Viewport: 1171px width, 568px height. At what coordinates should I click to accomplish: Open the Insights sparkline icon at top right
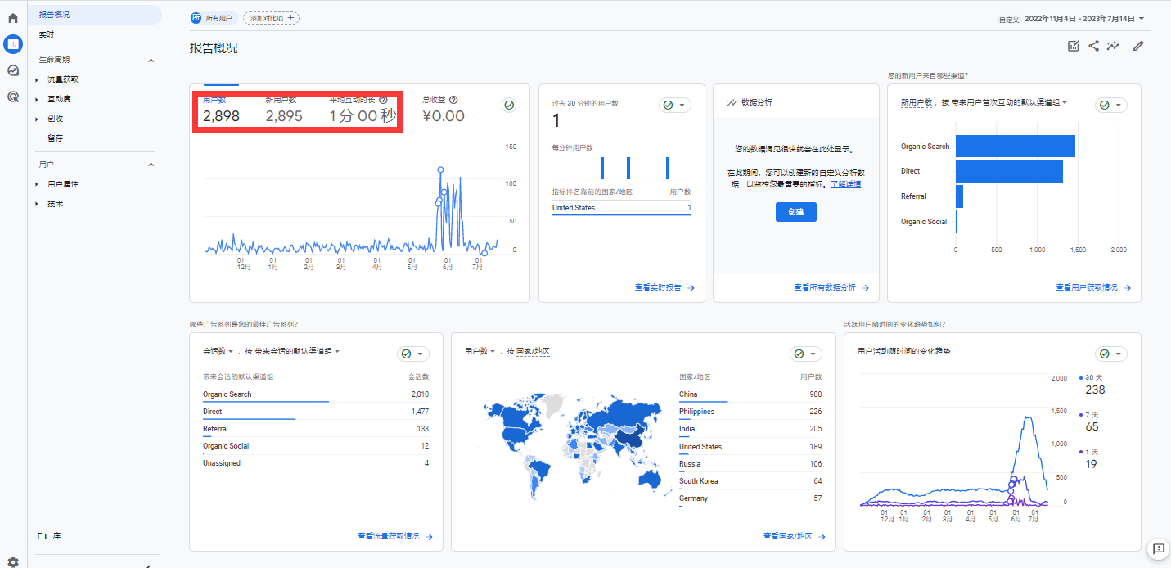[1113, 46]
